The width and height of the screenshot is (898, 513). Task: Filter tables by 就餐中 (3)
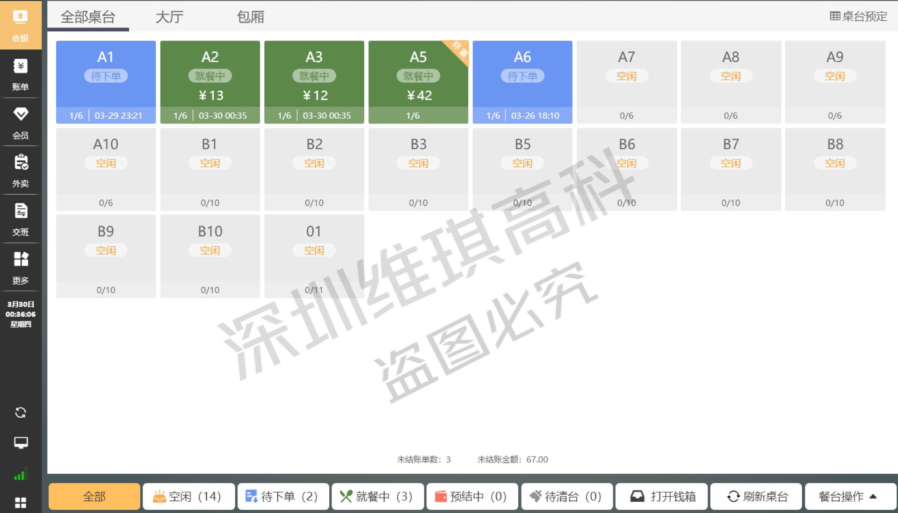378,496
